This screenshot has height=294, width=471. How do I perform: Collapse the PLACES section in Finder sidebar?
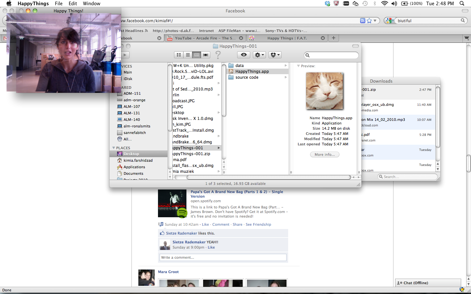(x=114, y=148)
